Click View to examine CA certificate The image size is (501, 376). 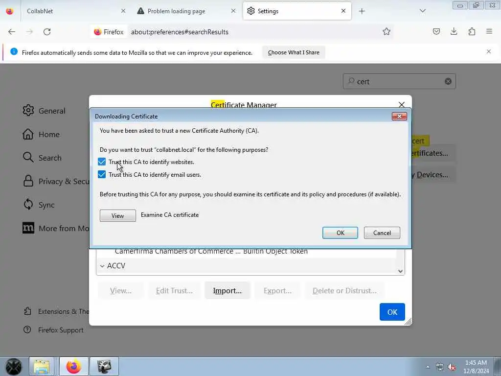point(117,215)
